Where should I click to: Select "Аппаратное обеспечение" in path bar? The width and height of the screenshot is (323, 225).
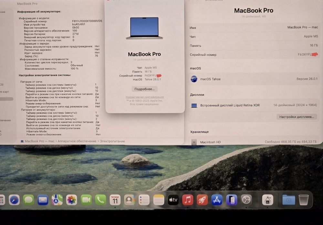tap(77, 141)
